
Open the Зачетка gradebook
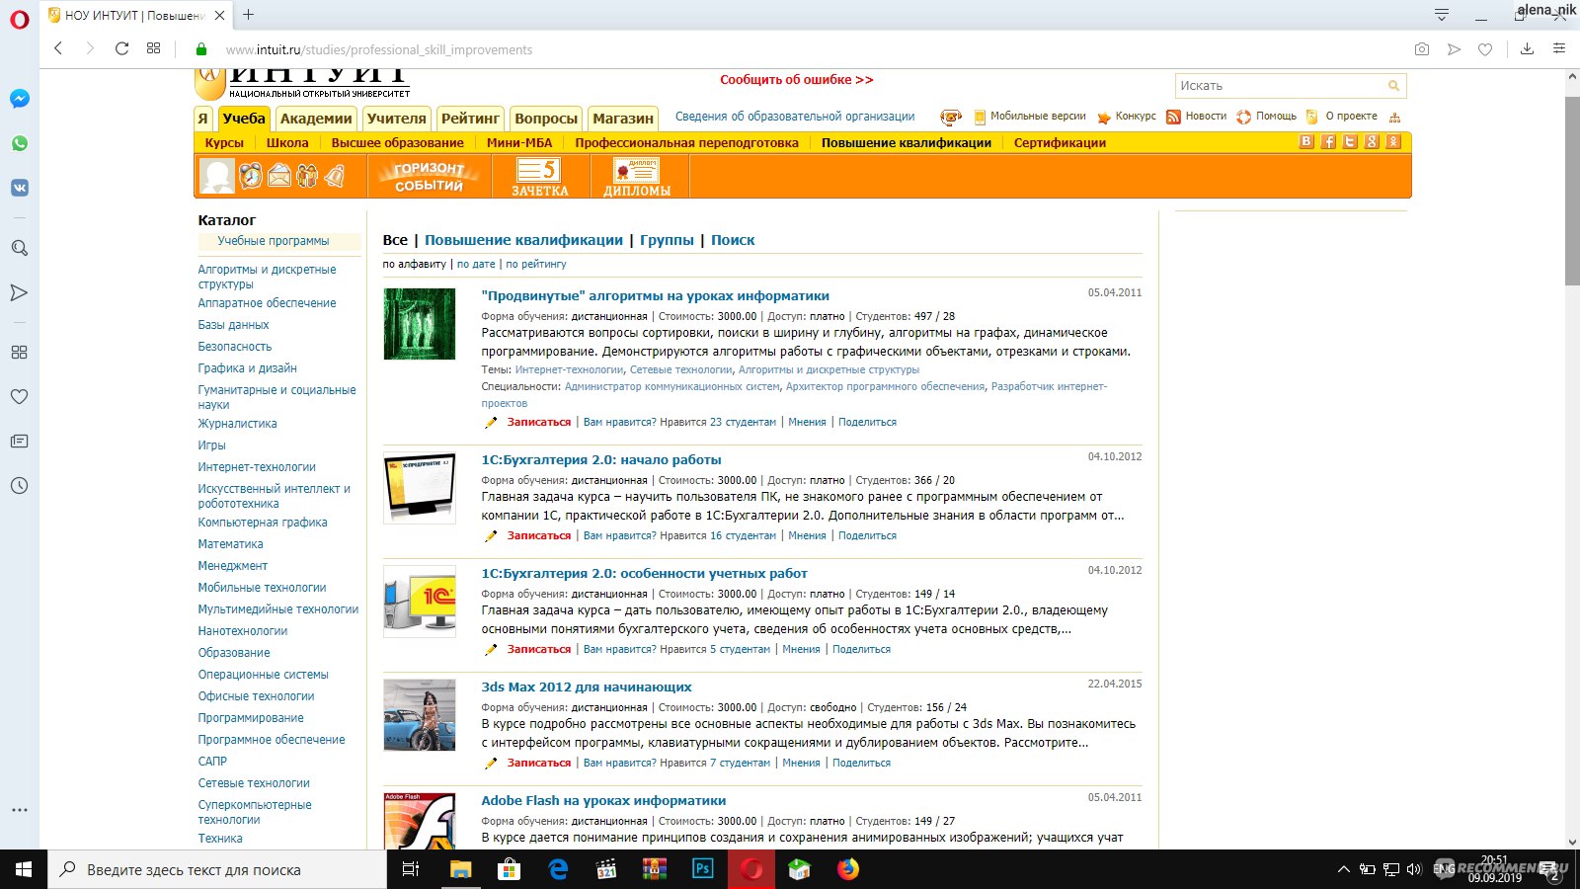point(539,177)
